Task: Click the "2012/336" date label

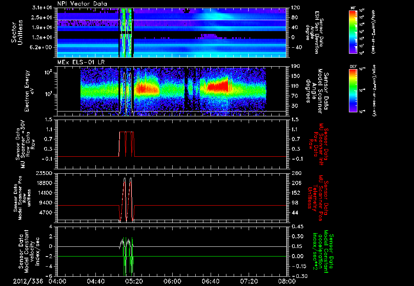Action: pos(28,281)
